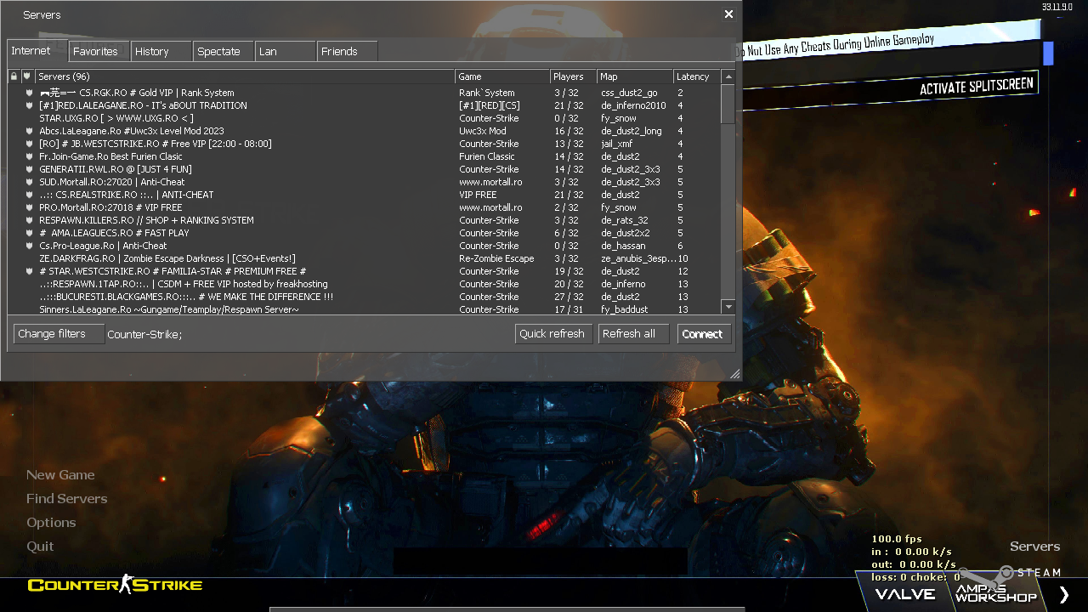
Task: Select the ZE.DARKFRAG.RO Zombie Escape server
Action: (x=167, y=258)
